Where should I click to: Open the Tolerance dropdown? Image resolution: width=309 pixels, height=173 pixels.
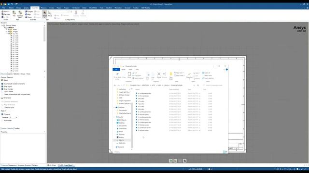click(x=16, y=117)
